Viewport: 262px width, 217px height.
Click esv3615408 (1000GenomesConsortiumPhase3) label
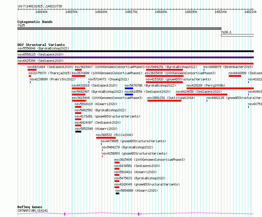coord(150,160)
